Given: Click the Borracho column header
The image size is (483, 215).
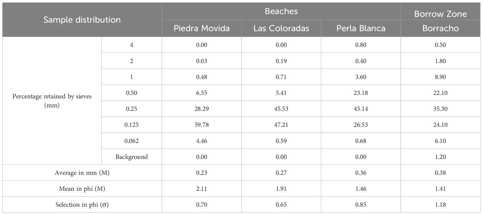Looking at the screenshot, I should tap(440, 28).
